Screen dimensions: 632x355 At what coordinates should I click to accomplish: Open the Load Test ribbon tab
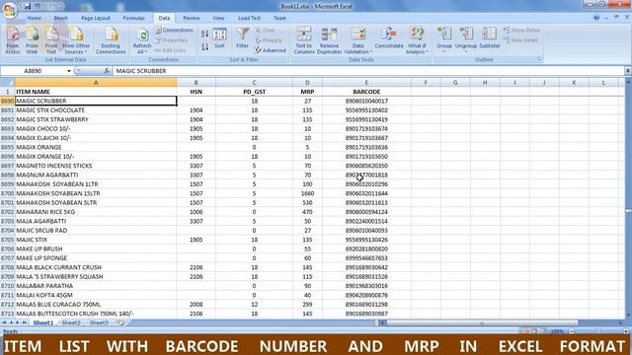pyautogui.click(x=249, y=18)
